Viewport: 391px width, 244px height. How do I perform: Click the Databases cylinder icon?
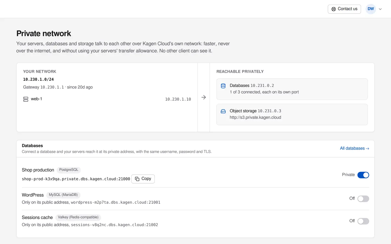(x=223, y=86)
